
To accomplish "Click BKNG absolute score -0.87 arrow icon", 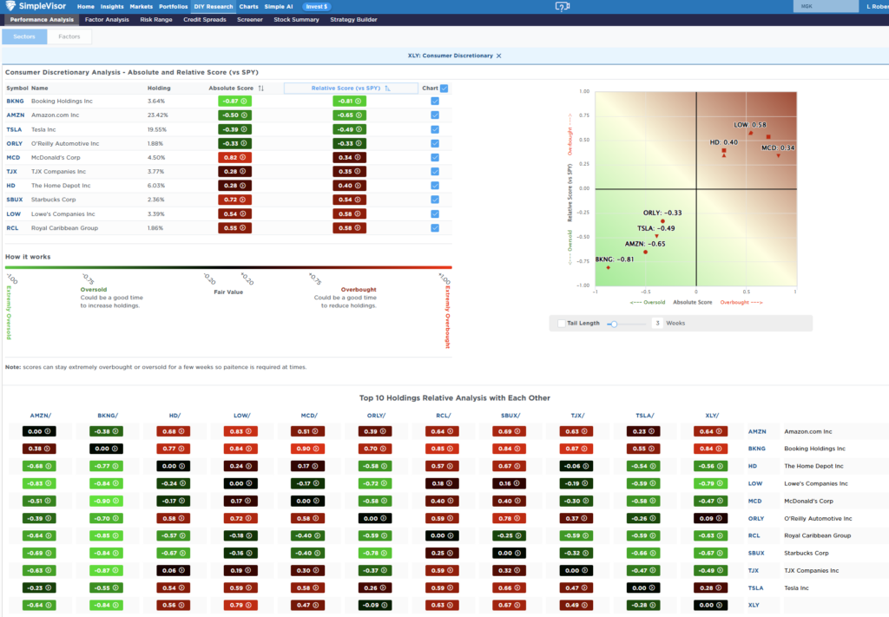I will 246,102.
